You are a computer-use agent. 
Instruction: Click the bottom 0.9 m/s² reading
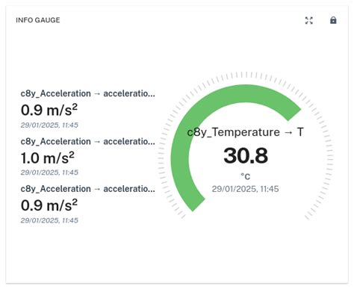pyautogui.click(x=49, y=205)
